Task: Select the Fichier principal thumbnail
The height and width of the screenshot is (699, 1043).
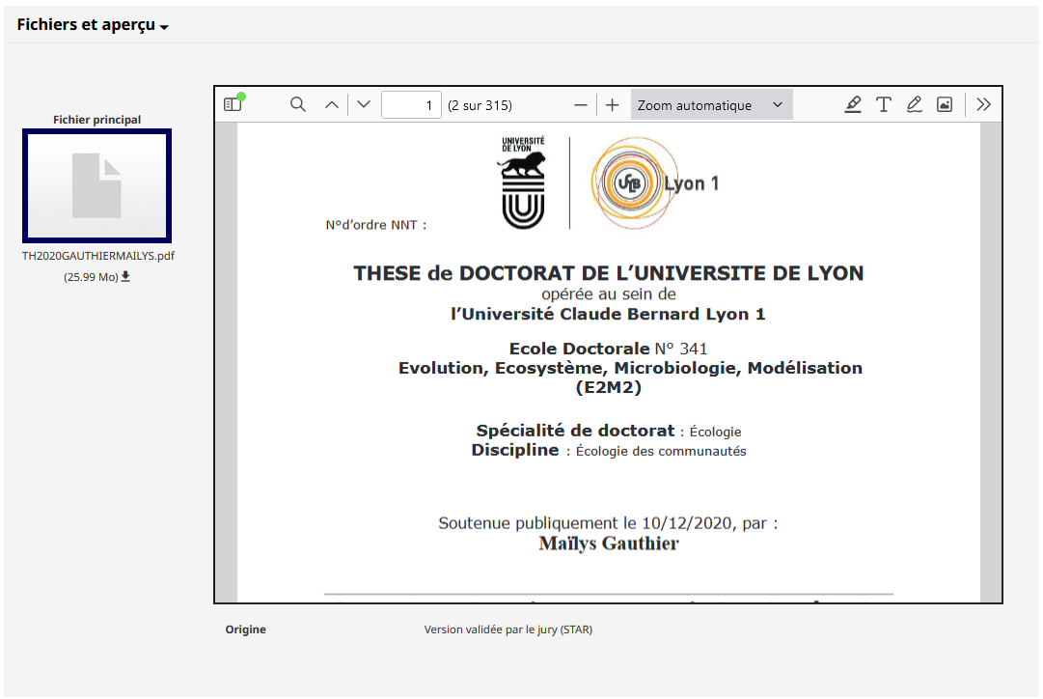Action: point(97,185)
